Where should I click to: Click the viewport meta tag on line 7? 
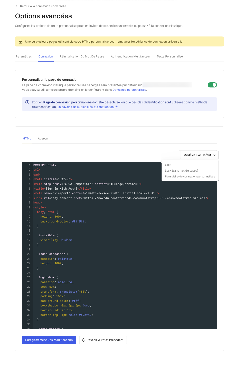point(96,193)
